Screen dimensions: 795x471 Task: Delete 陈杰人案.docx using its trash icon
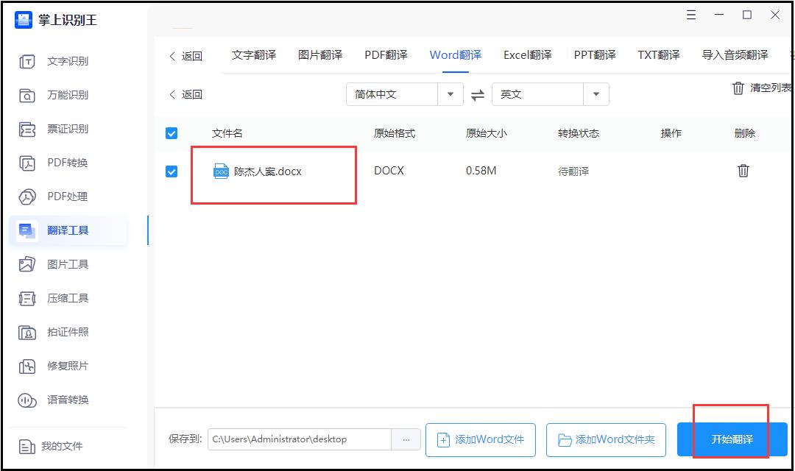pyautogui.click(x=743, y=170)
